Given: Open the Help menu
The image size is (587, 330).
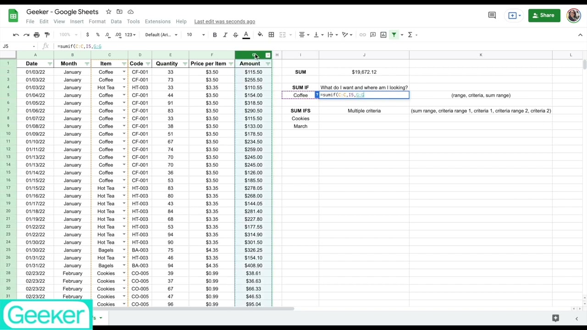Looking at the screenshot, I should pos(181,22).
